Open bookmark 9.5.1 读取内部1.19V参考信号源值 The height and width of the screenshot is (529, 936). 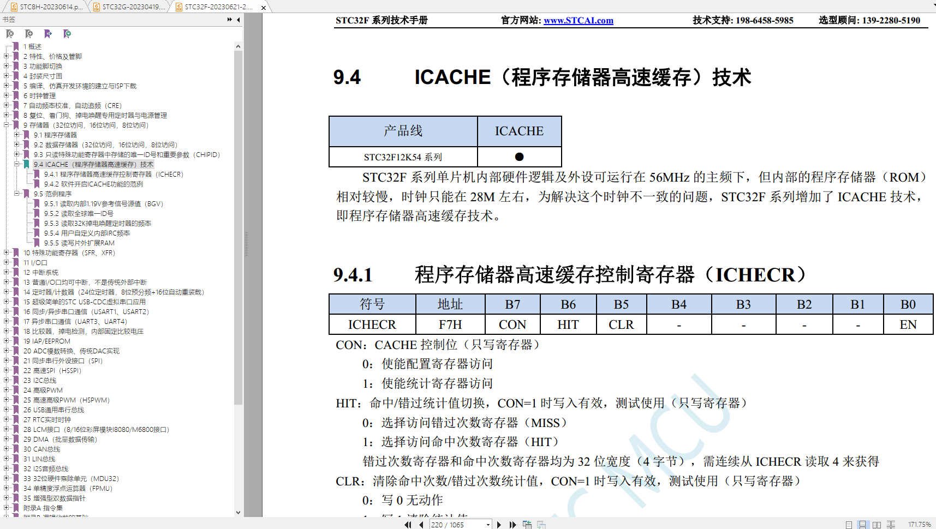click(x=104, y=203)
